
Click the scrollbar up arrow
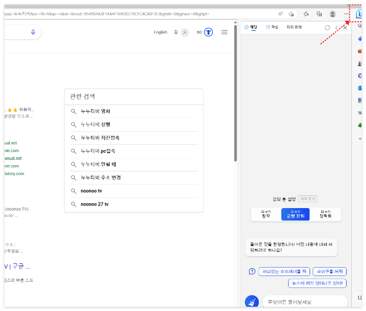point(235,22)
